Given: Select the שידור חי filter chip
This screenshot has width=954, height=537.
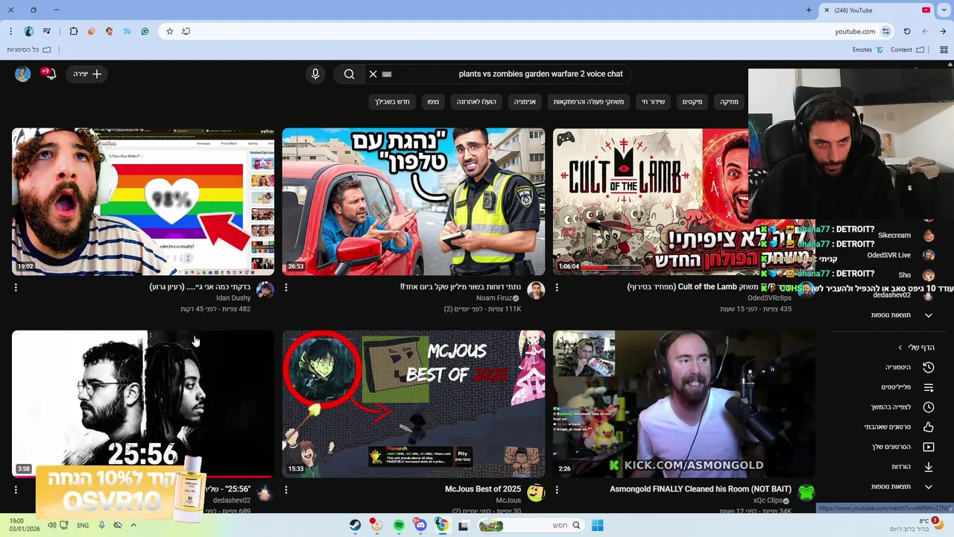Looking at the screenshot, I should (654, 101).
